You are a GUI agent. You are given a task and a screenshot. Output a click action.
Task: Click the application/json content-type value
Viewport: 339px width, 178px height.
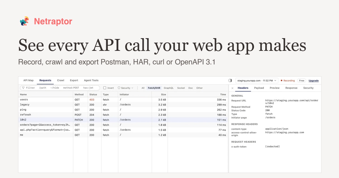277,129
